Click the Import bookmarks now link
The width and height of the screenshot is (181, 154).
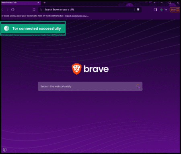click(x=76, y=16)
